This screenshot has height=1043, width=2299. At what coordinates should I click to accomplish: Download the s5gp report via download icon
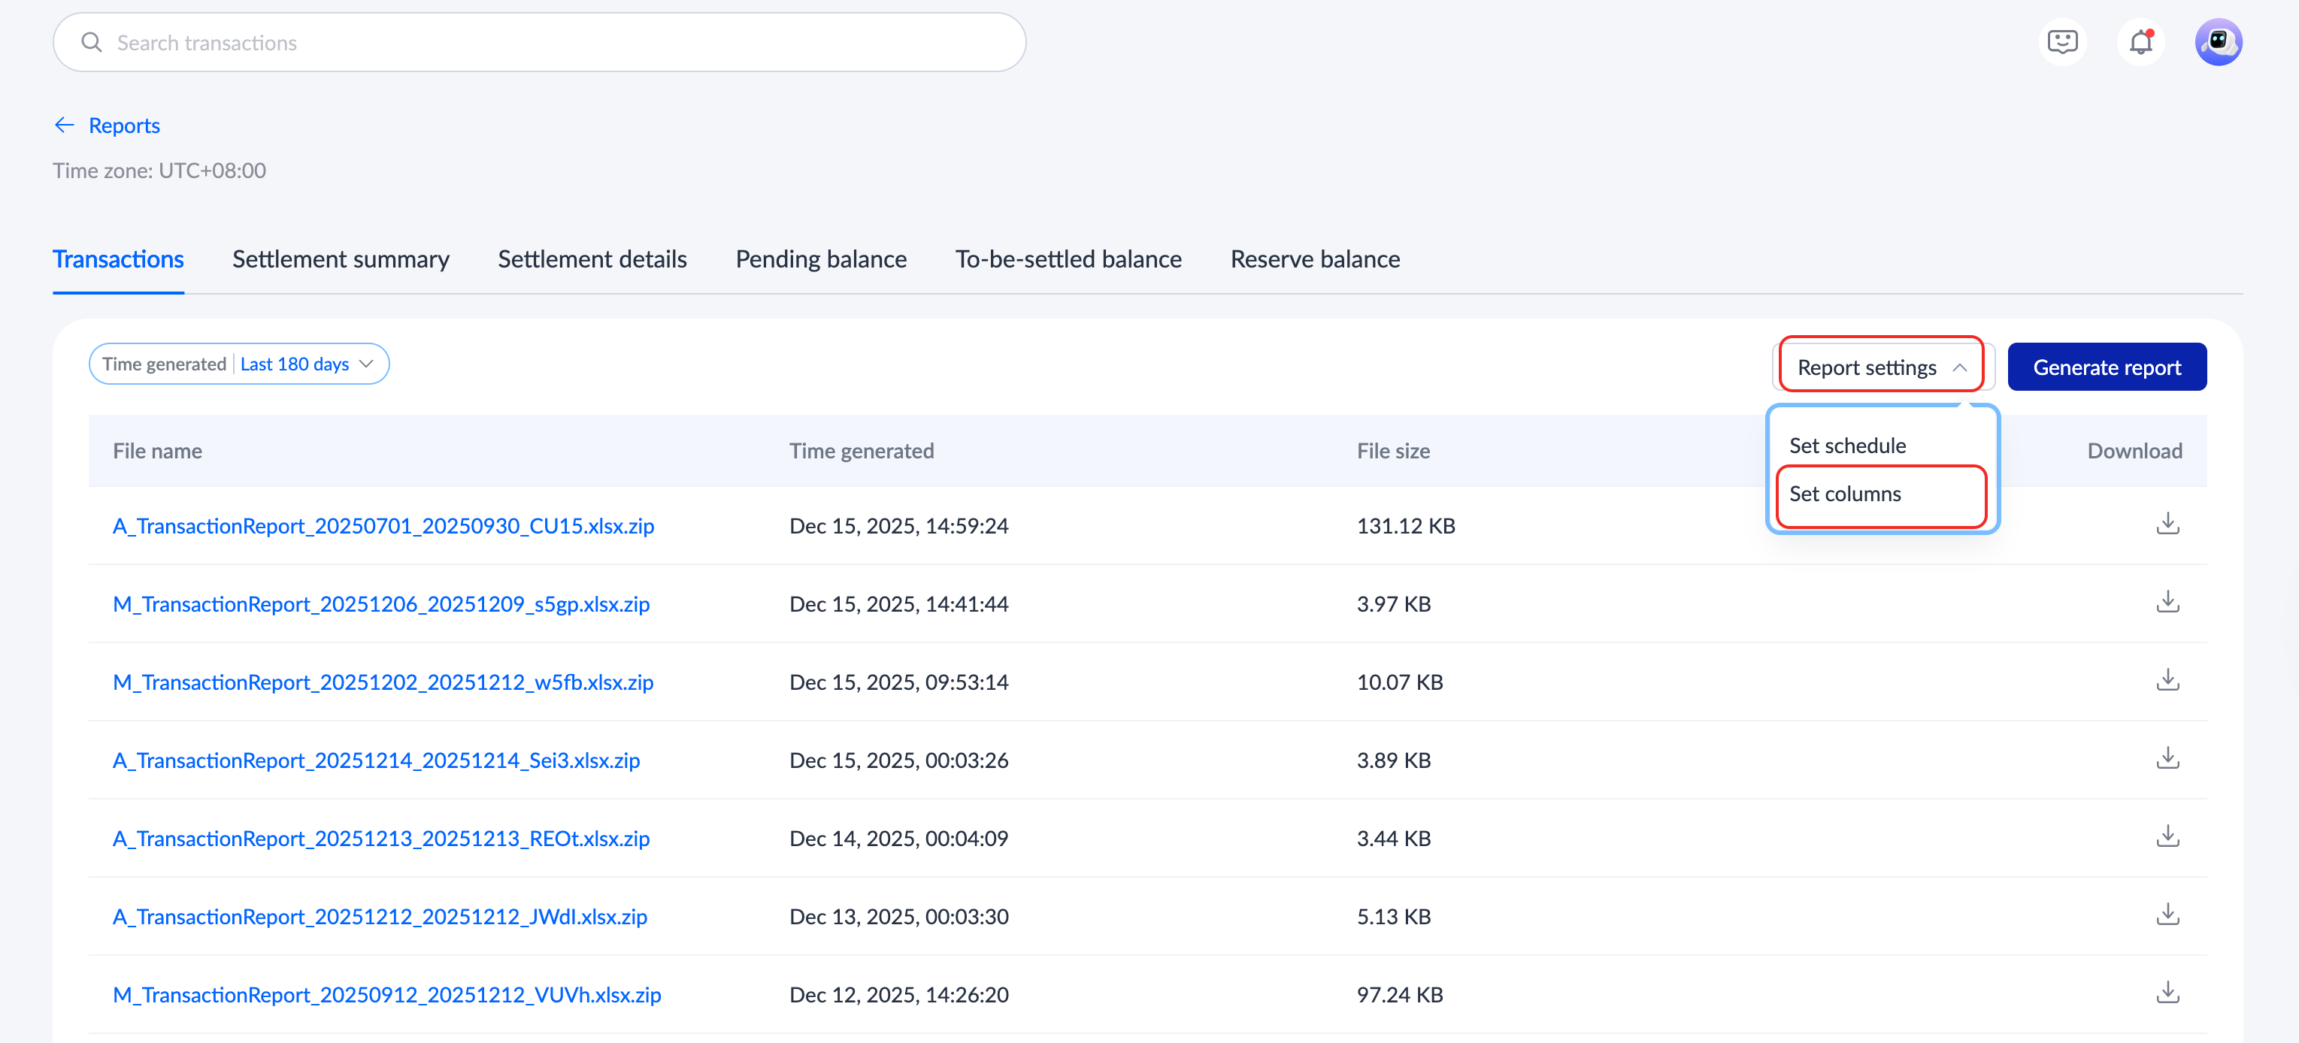point(2167,602)
